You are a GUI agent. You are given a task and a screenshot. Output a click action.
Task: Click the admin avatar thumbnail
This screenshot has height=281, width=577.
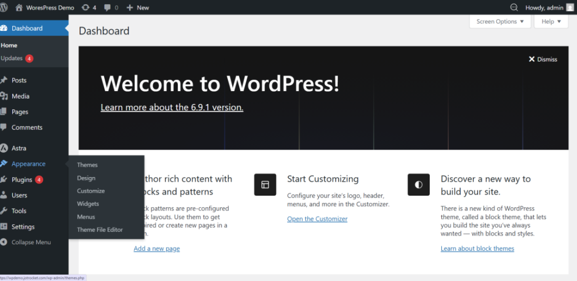click(x=570, y=8)
